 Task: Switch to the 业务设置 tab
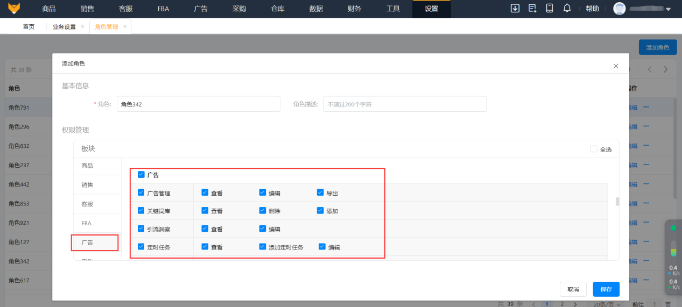coord(64,26)
